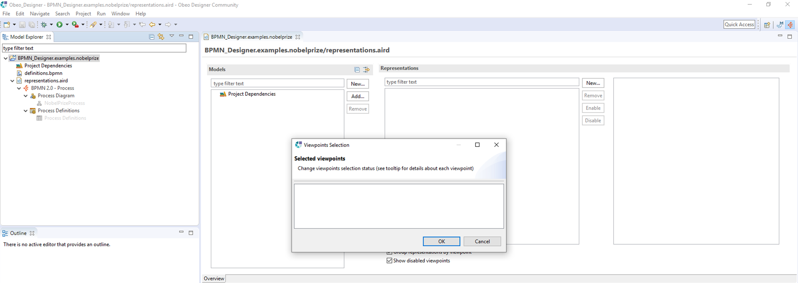Click Enable button in Representations section
This screenshot has height=283, width=798.
[593, 108]
